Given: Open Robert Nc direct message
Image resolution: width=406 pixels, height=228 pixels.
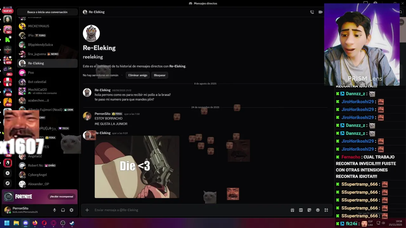Looking at the screenshot, I should [47, 165].
